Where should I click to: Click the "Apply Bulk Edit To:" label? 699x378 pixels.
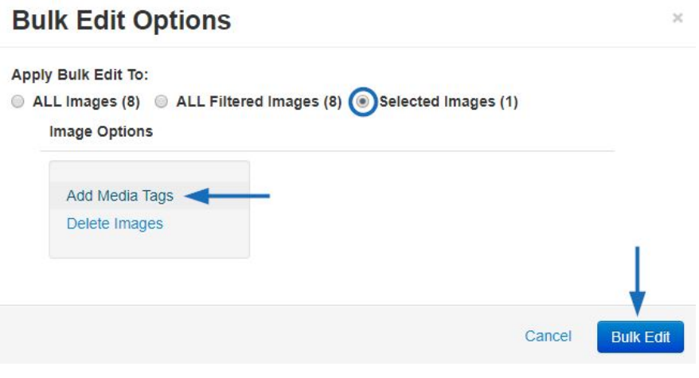tap(80, 75)
